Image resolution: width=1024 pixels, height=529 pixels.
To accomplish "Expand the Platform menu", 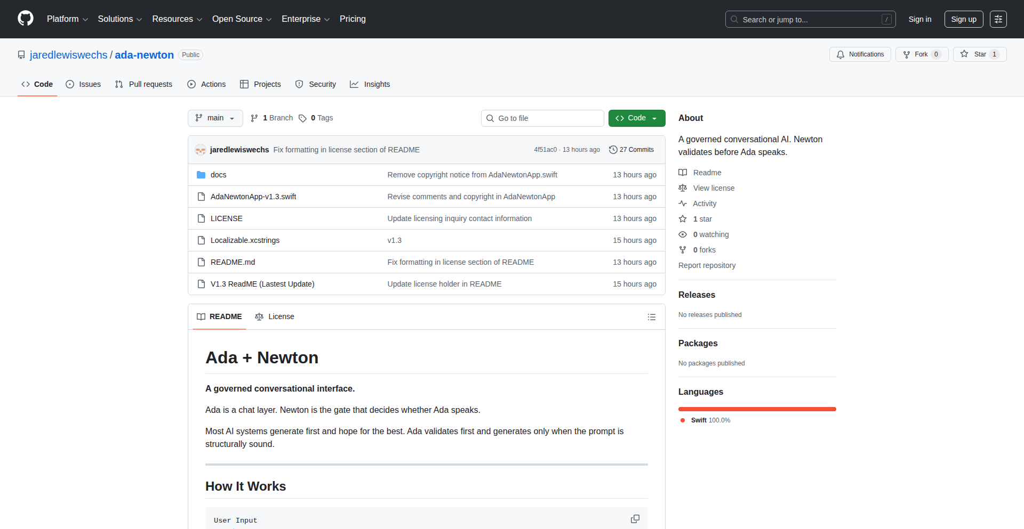I will pos(67,19).
